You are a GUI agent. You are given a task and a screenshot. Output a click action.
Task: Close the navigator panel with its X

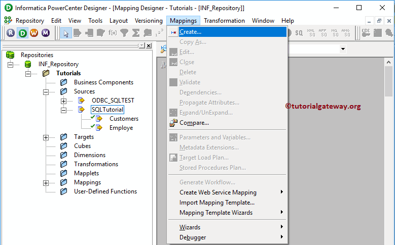click(x=149, y=45)
